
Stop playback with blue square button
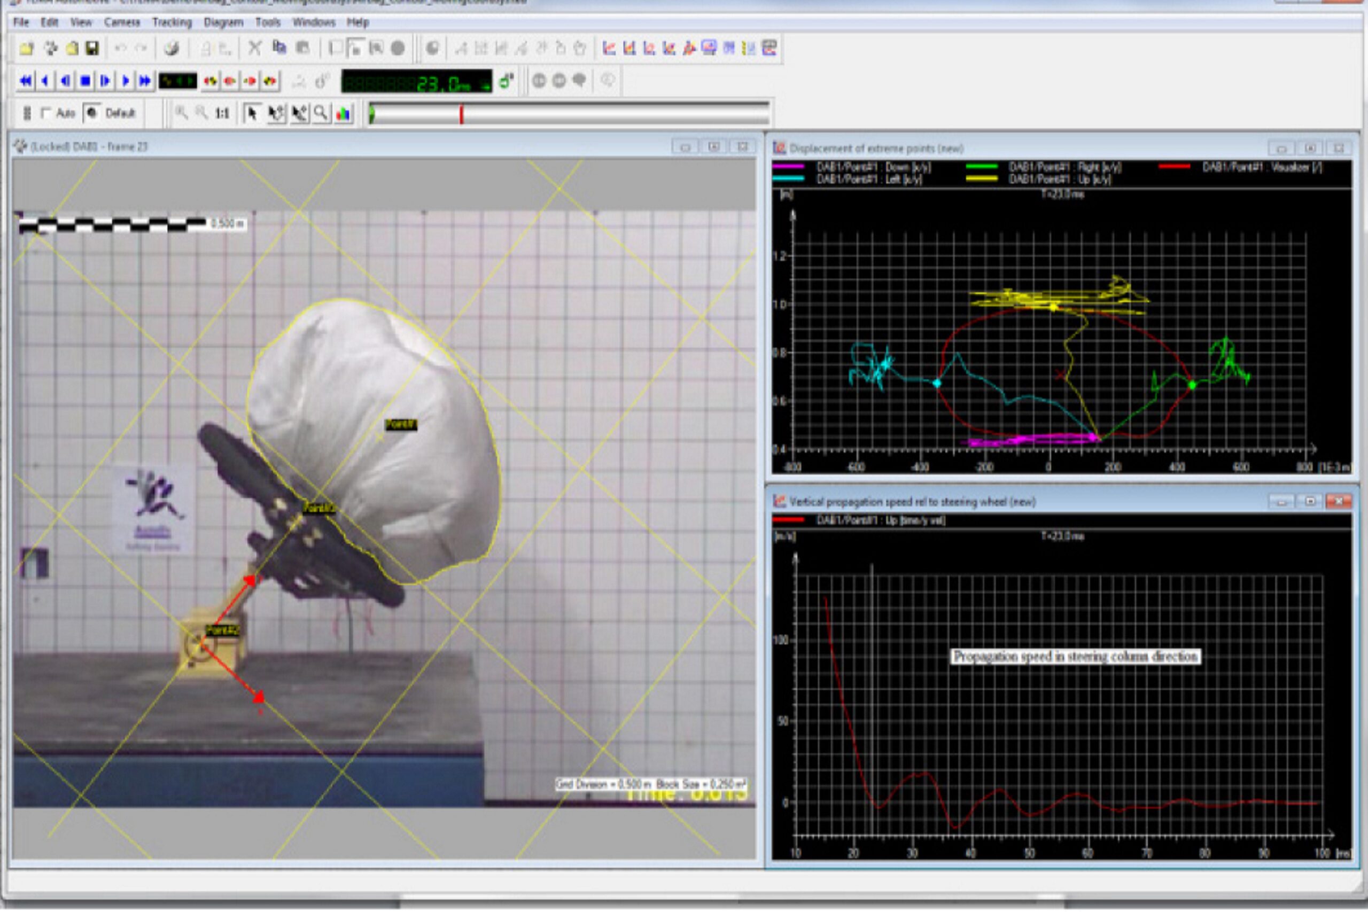click(x=85, y=81)
